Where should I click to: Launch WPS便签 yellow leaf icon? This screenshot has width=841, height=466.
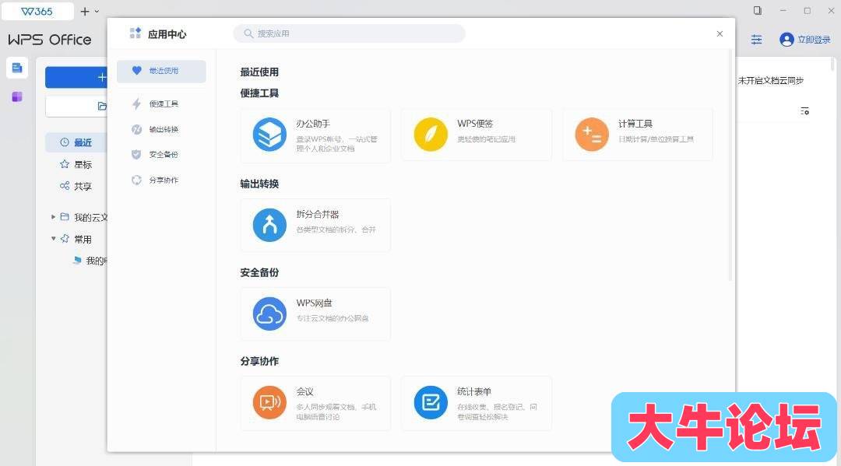coord(430,135)
